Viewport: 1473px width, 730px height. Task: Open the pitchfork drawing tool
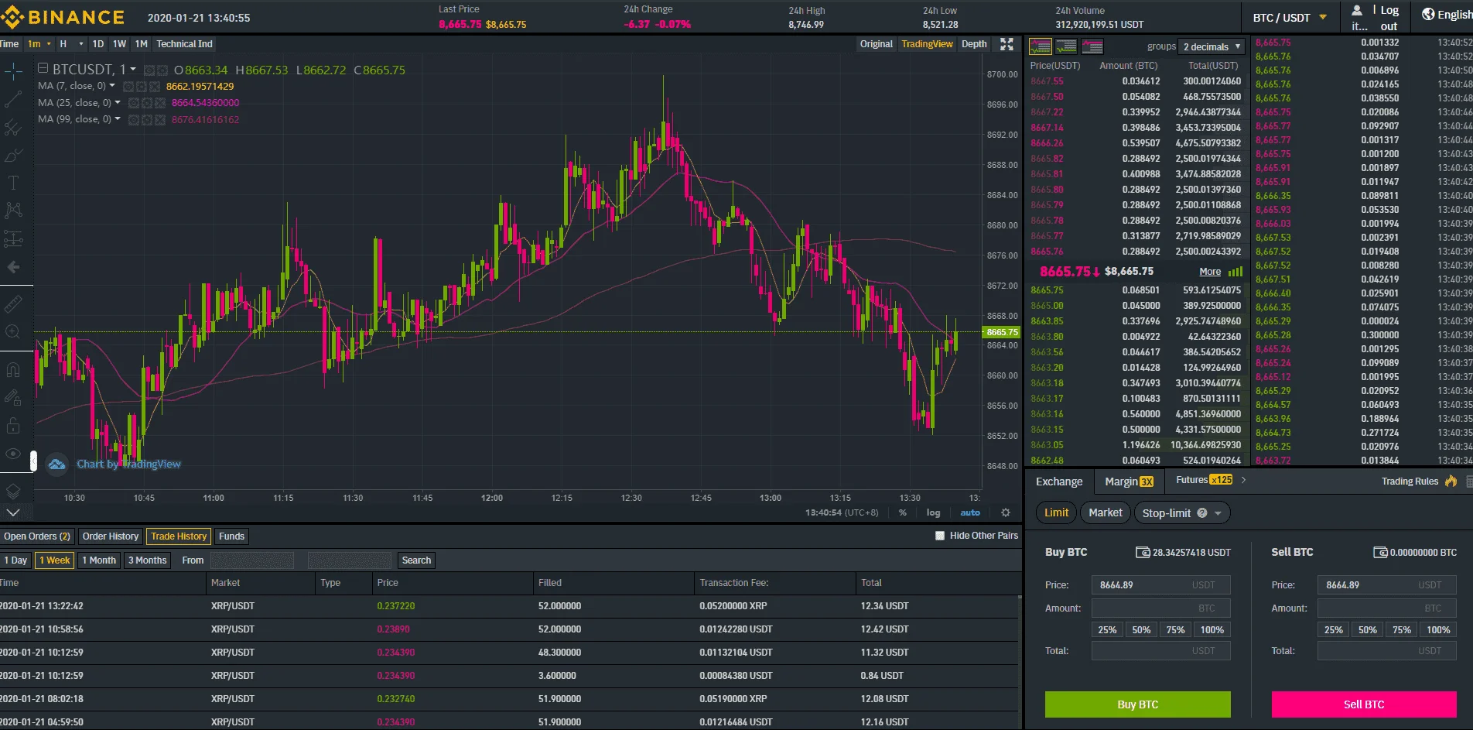(x=13, y=128)
